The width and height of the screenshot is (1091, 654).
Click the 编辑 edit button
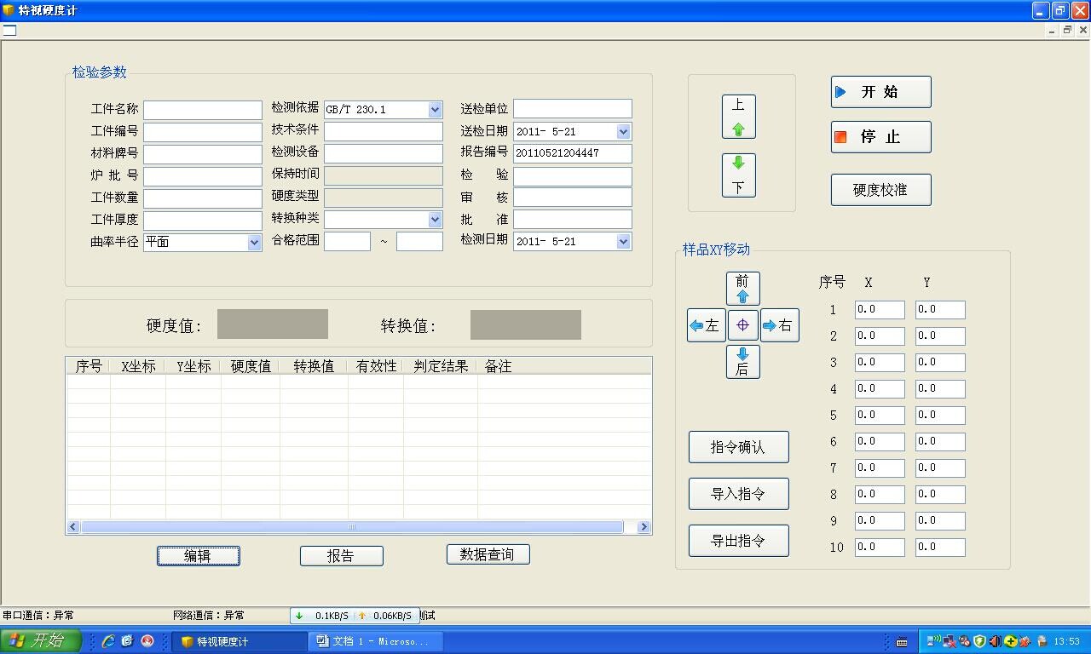pos(198,556)
